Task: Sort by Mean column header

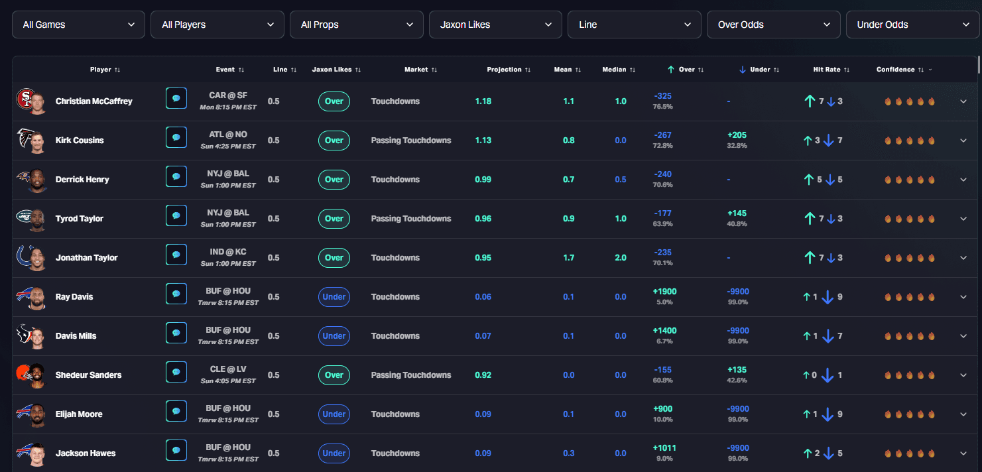Action: 568,70
